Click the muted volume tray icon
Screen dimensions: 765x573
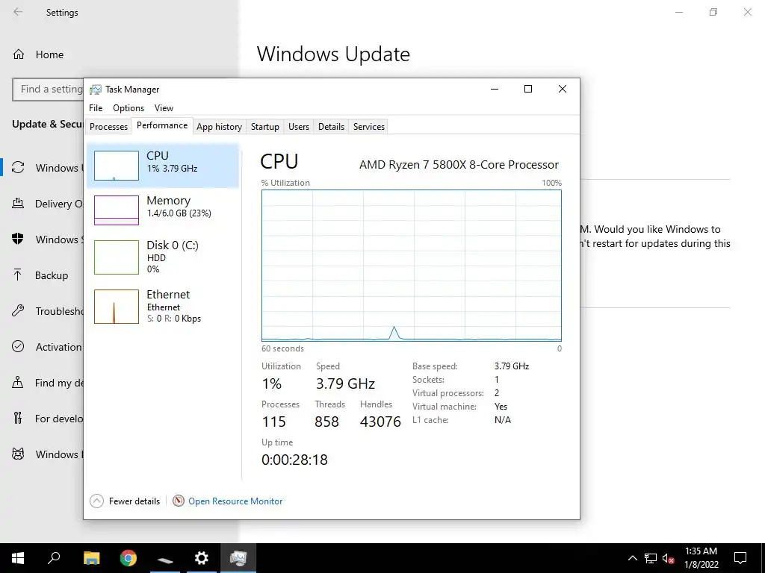click(x=668, y=558)
